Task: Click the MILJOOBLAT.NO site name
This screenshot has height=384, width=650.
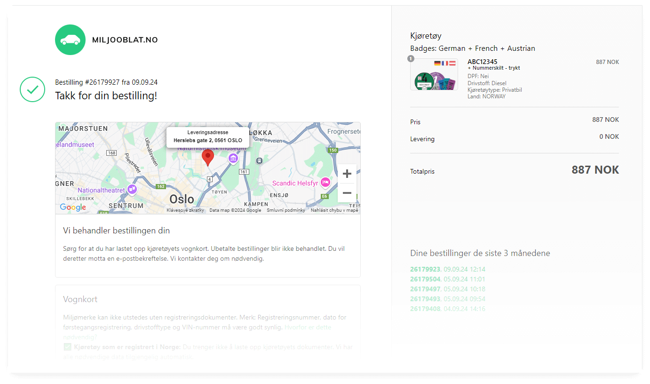Action: [125, 40]
